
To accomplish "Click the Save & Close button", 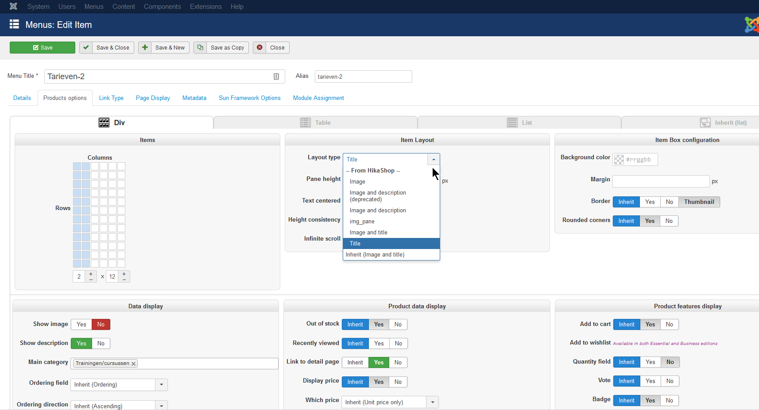I will click(107, 48).
